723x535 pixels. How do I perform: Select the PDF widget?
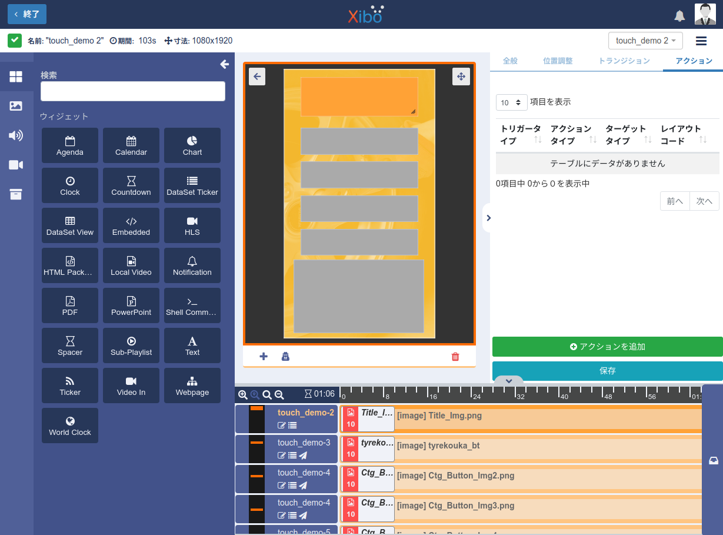click(x=69, y=305)
